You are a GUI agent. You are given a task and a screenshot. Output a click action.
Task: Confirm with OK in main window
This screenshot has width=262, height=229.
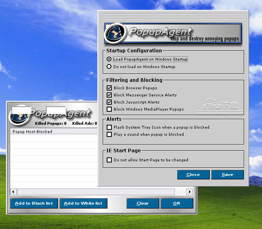pos(177,203)
